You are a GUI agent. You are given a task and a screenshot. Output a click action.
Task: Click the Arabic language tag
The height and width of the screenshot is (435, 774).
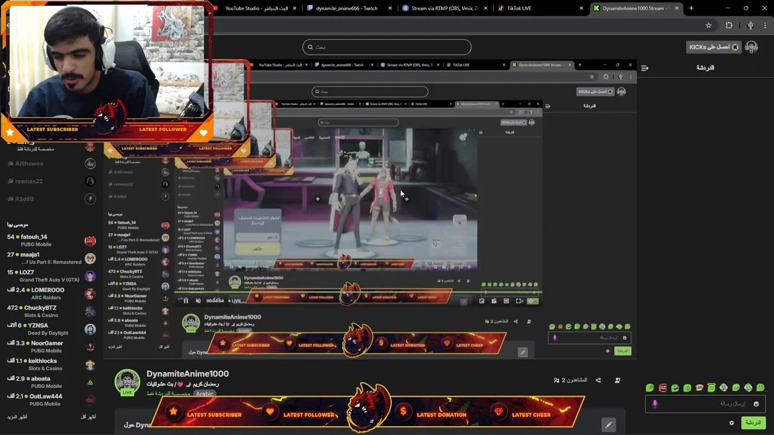pos(204,394)
